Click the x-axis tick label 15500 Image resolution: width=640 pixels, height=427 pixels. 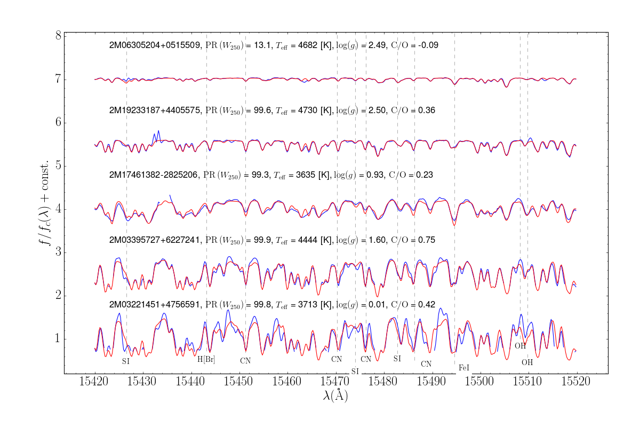479,383
